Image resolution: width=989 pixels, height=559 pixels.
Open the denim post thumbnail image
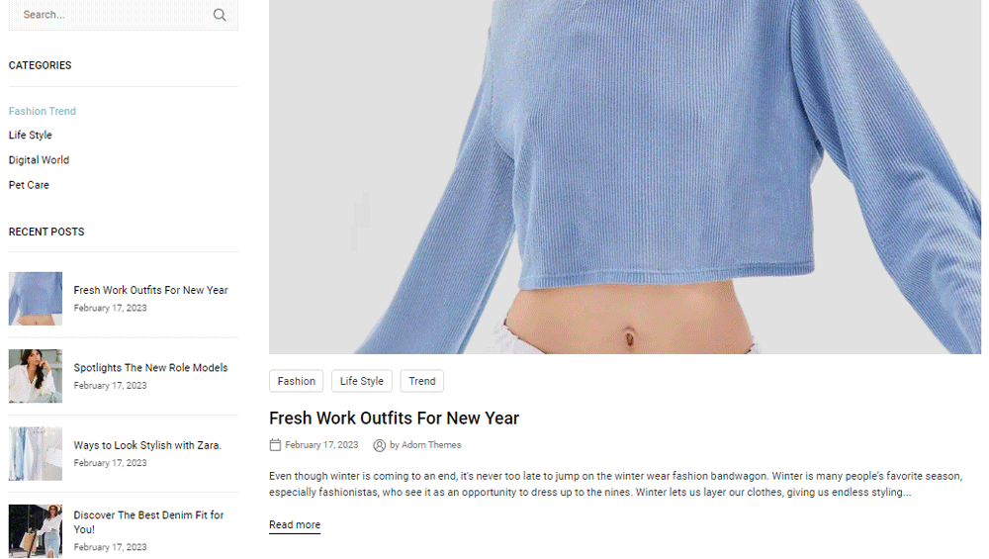click(36, 531)
